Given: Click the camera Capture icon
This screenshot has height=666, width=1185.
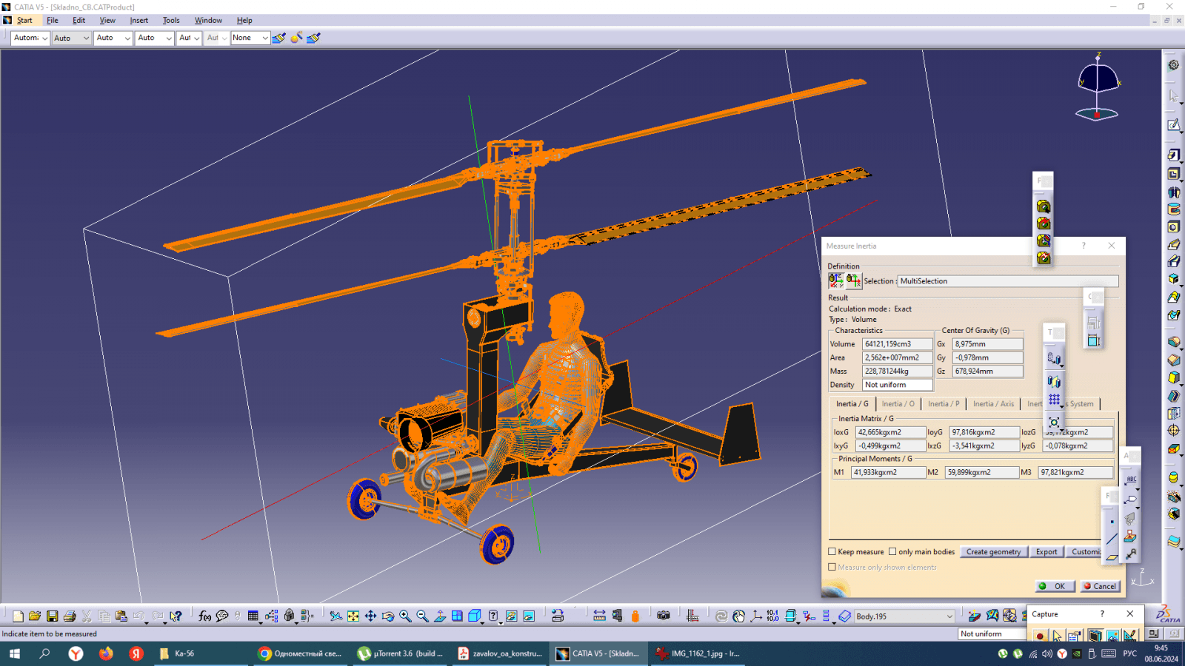Looking at the screenshot, I should tap(663, 616).
